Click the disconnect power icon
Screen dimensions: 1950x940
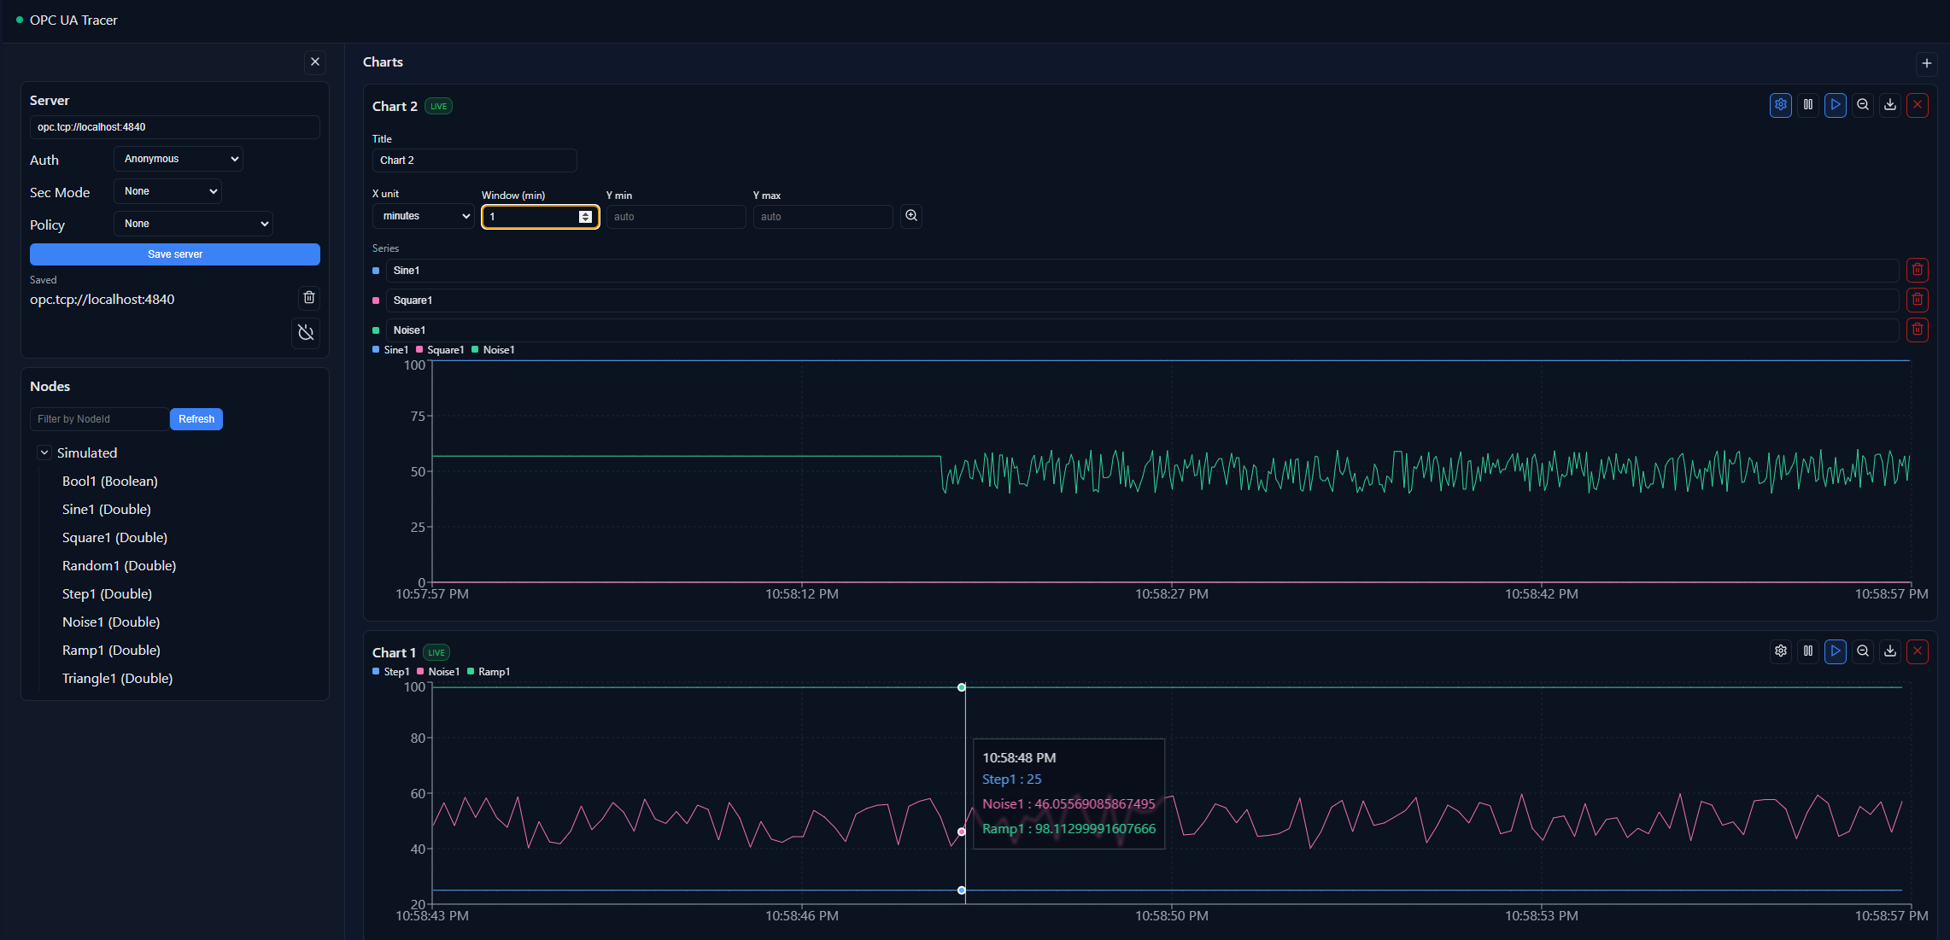click(x=306, y=332)
